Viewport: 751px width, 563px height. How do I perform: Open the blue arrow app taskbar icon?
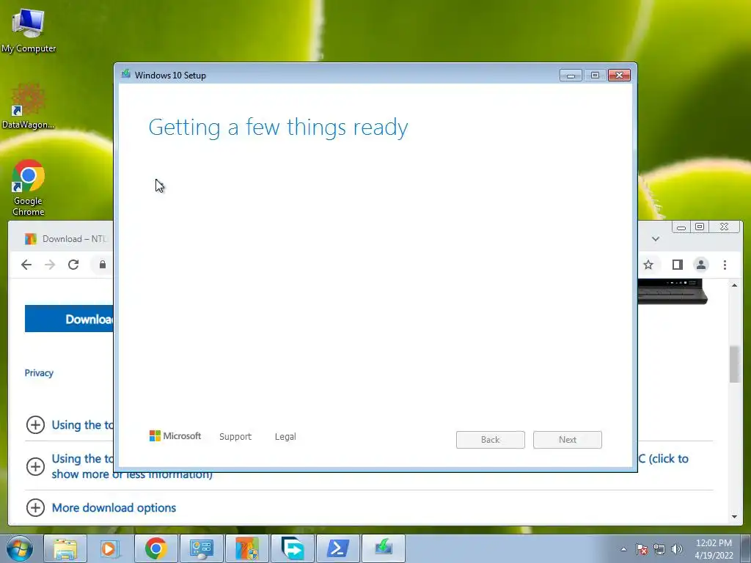(x=292, y=548)
